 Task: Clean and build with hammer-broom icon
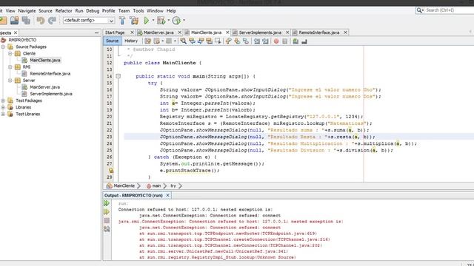point(134,20)
